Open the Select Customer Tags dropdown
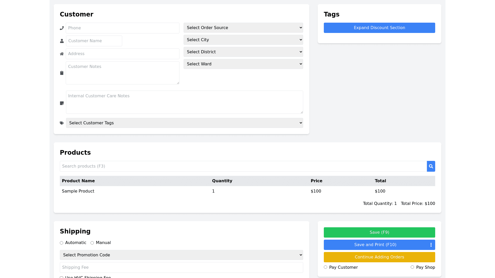495x278 pixels. [184, 123]
